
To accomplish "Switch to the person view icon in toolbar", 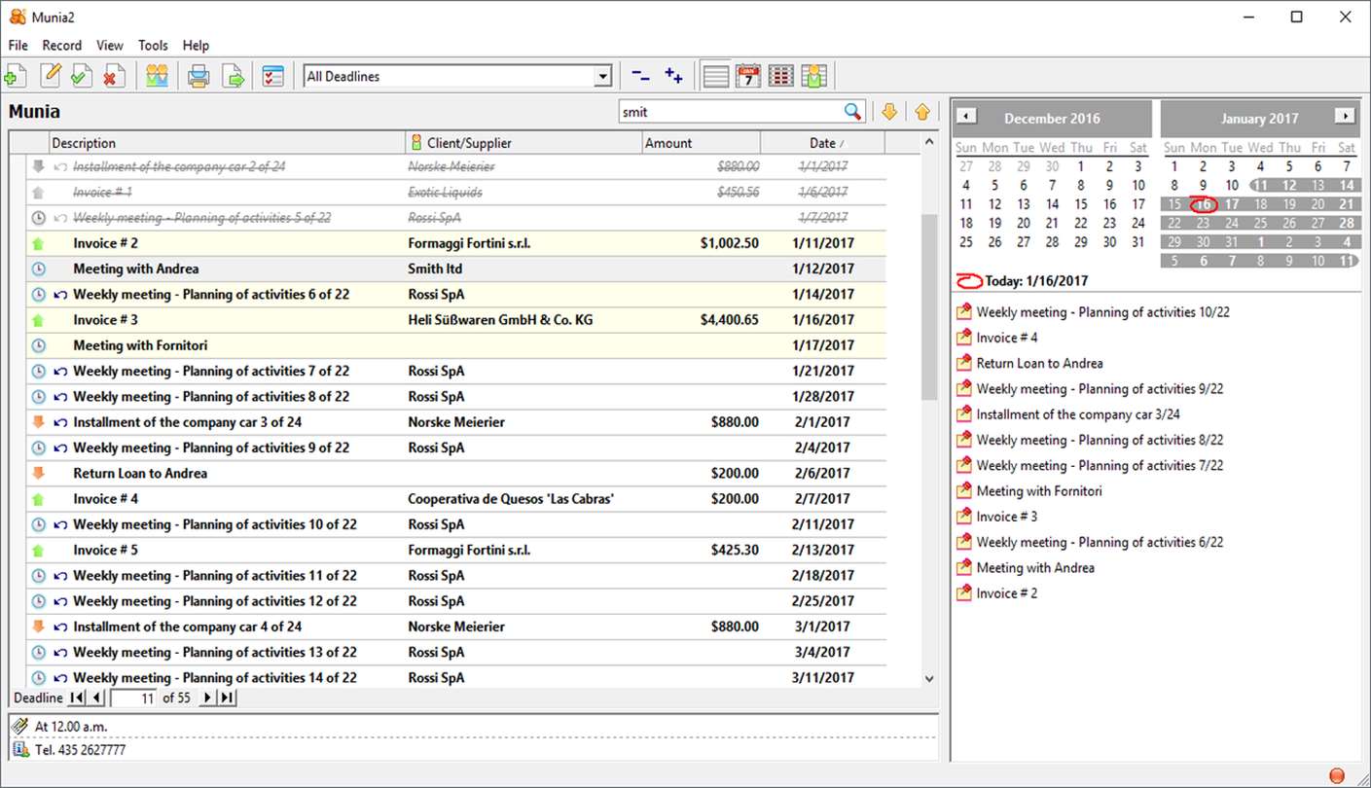I will [x=814, y=76].
